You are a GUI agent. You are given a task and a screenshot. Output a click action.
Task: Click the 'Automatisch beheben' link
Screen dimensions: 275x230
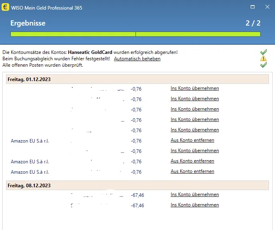(137, 59)
